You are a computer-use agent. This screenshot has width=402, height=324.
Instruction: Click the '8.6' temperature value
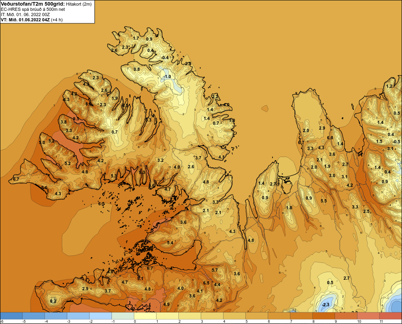(x=44, y=188)
